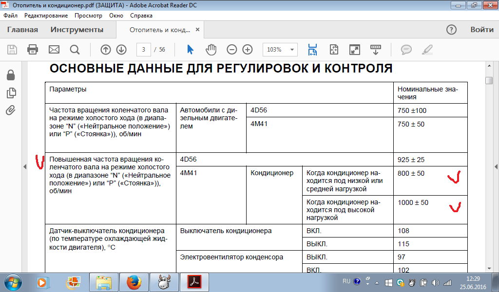Click the Print file icon
This screenshot has width=499, height=292.
click(x=33, y=50)
